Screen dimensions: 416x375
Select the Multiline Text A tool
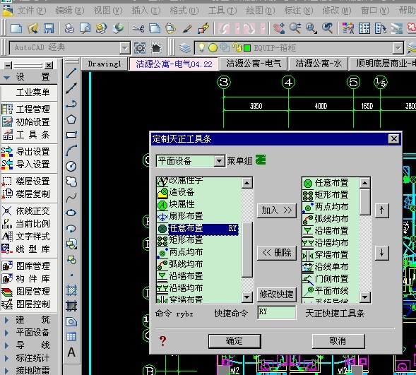[71, 352]
